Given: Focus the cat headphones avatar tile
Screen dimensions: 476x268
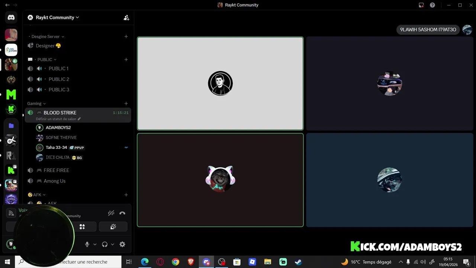Looking at the screenshot, I should point(220,180).
